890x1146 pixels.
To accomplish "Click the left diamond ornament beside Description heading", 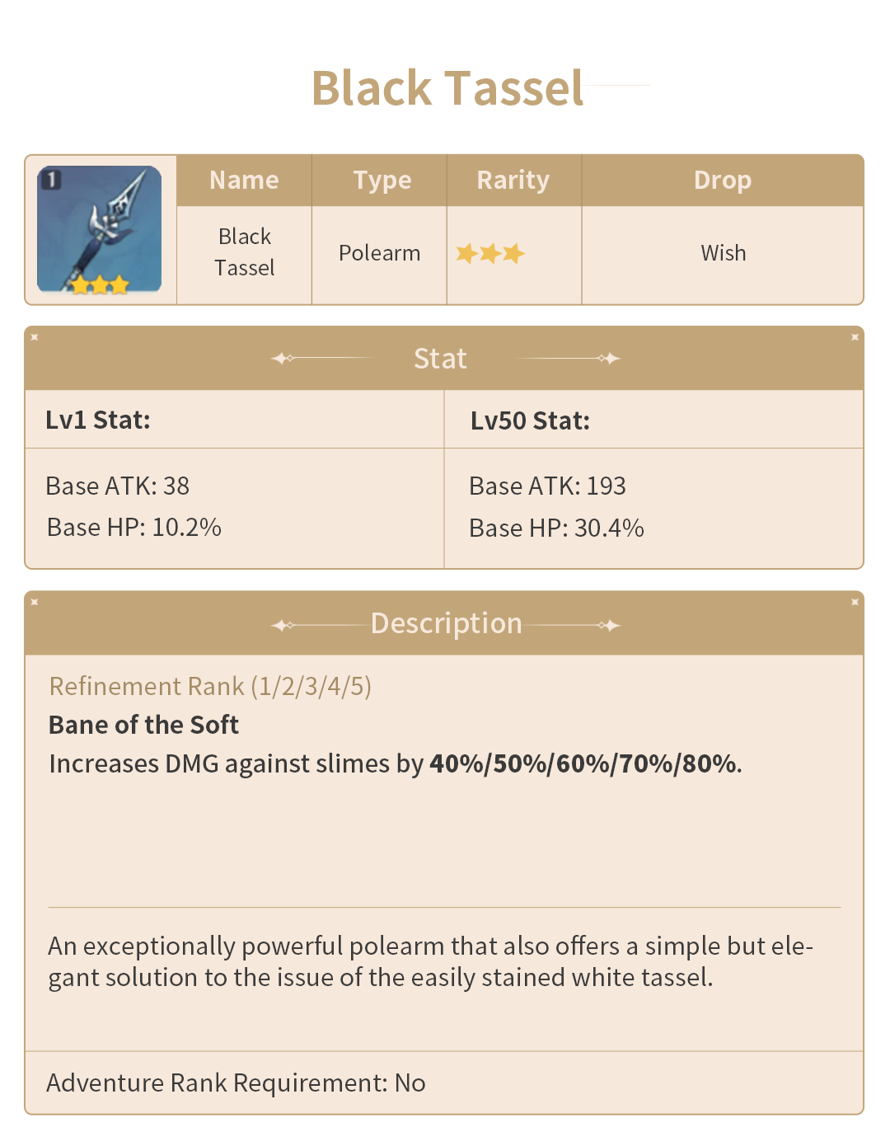I will (283, 626).
